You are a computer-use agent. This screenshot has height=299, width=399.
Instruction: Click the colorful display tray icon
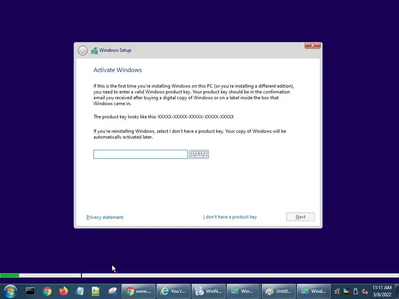[346, 291]
